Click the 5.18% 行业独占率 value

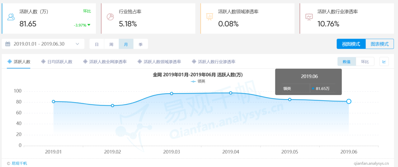click(128, 24)
